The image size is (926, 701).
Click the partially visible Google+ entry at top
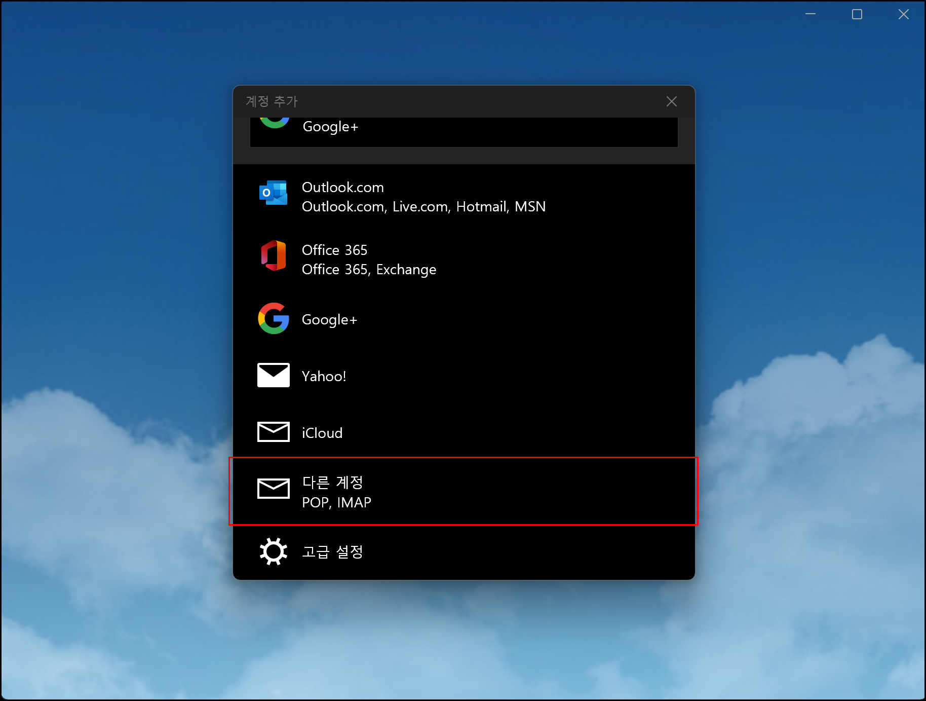(x=464, y=132)
